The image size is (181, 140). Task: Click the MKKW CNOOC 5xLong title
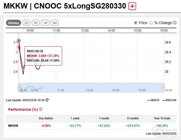[x=65, y=6]
